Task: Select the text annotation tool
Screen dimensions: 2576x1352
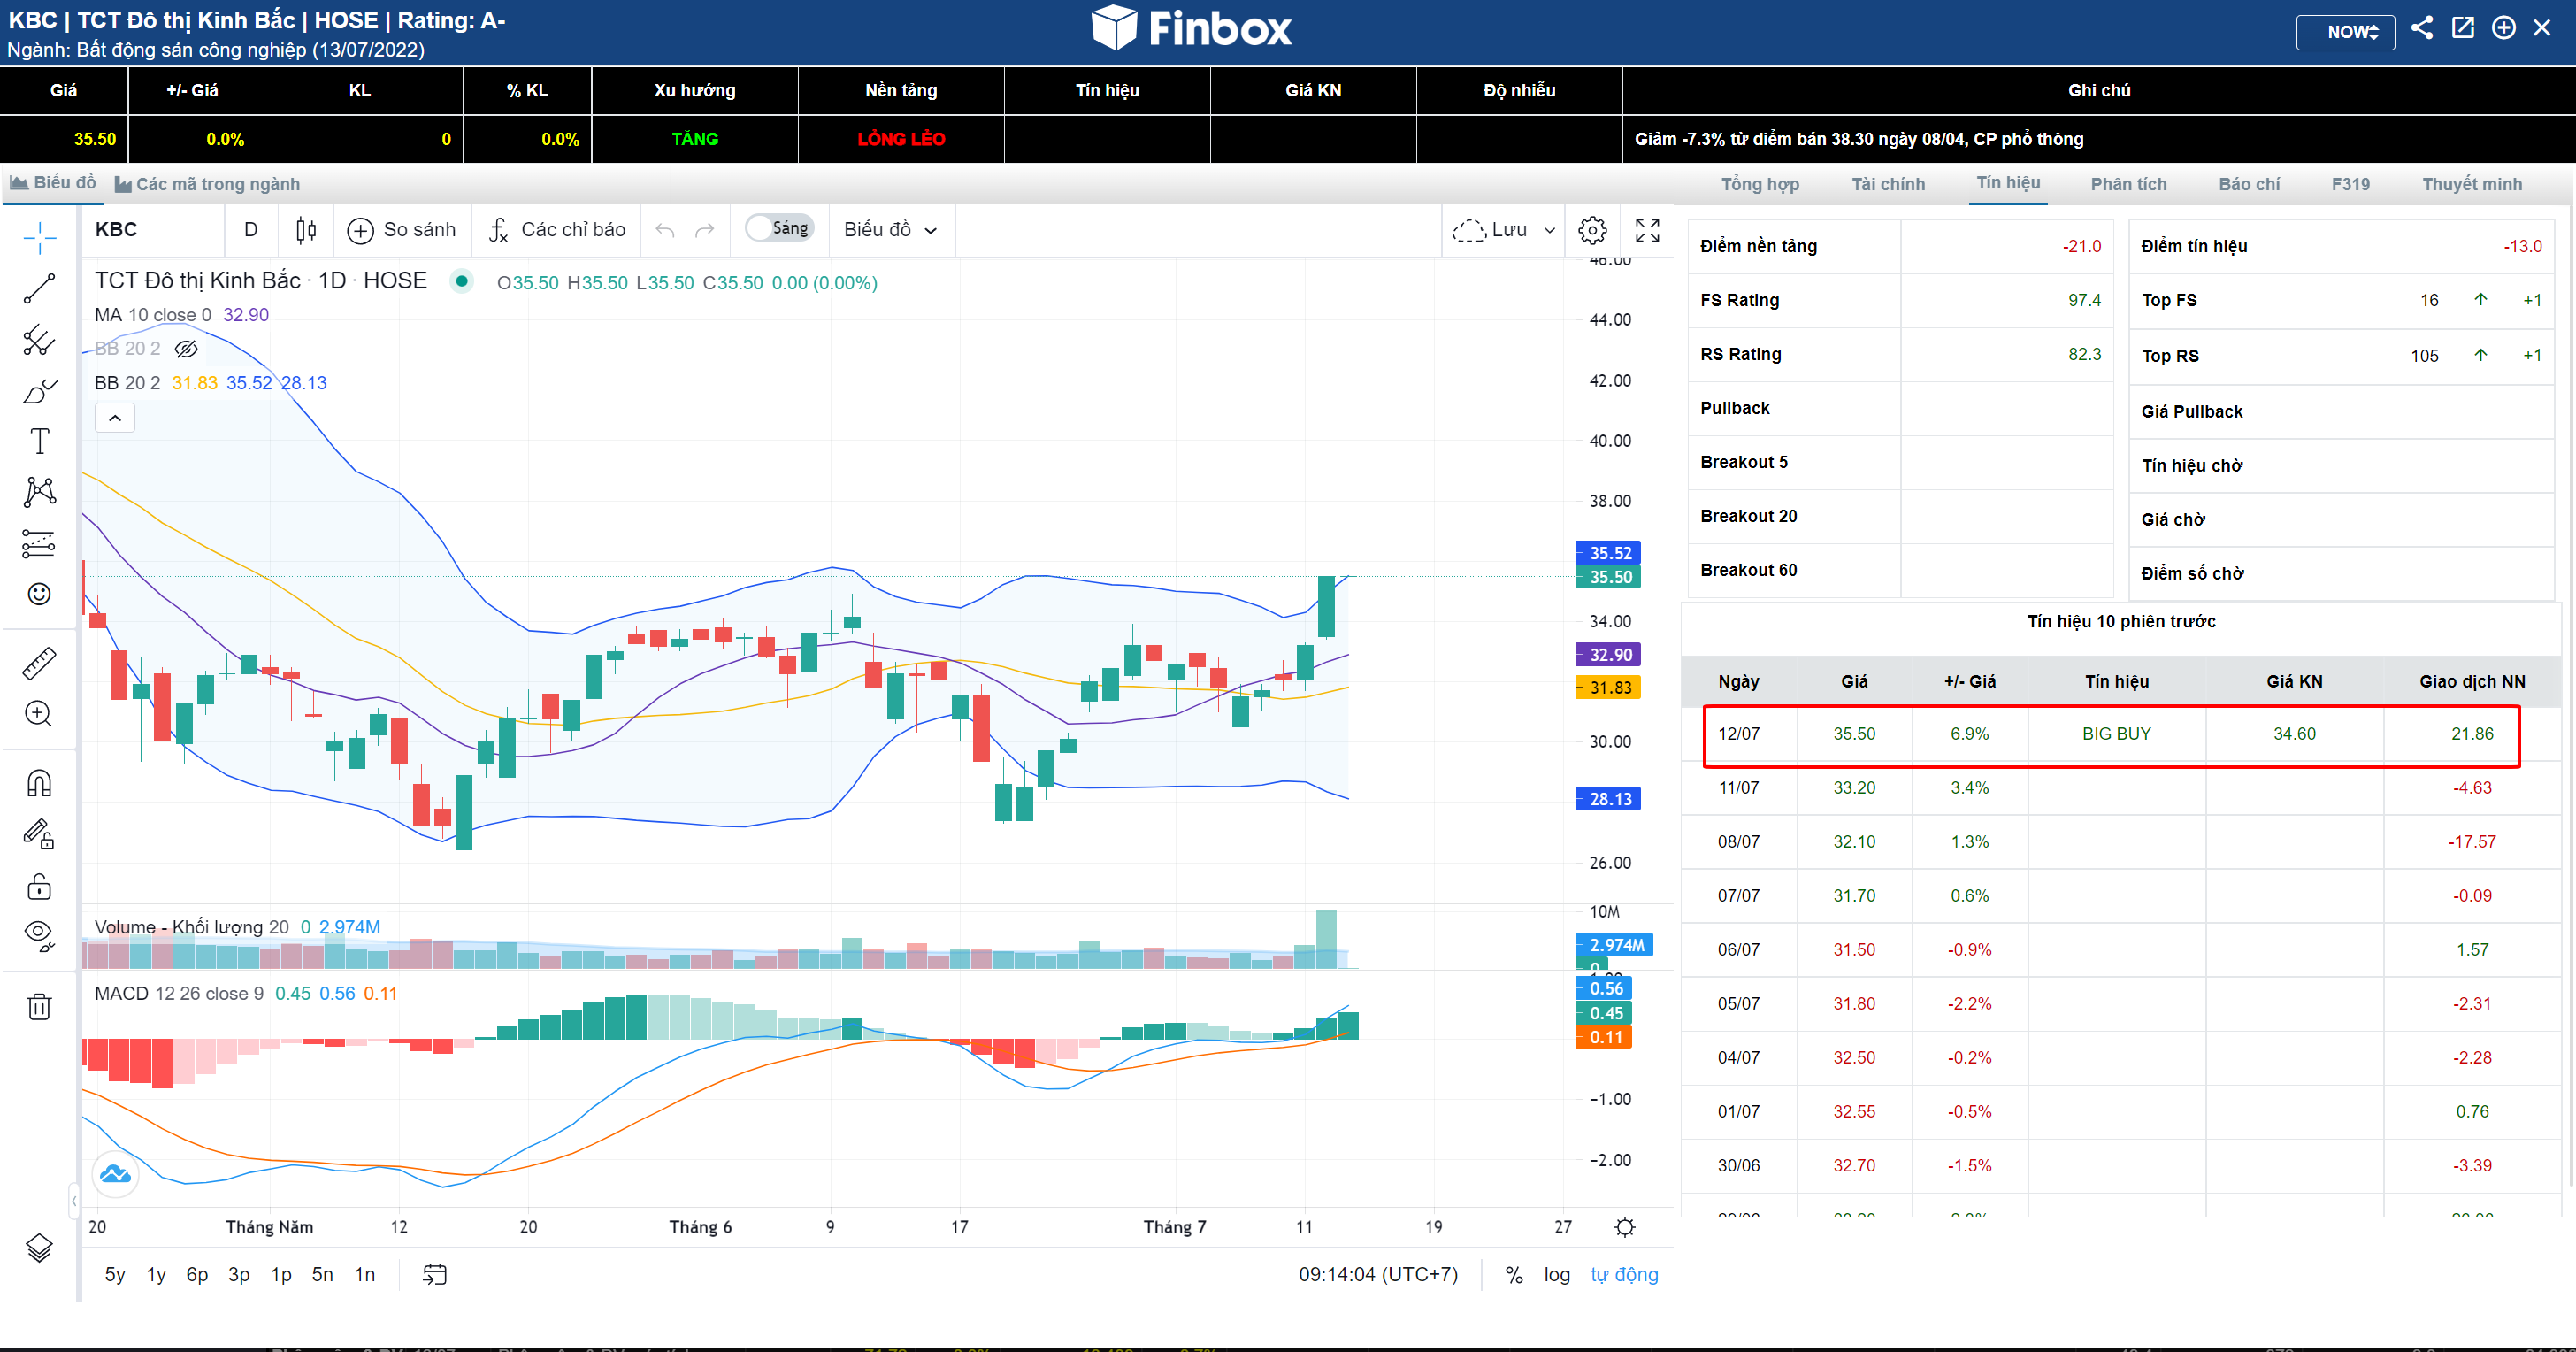Action: [x=39, y=441]
